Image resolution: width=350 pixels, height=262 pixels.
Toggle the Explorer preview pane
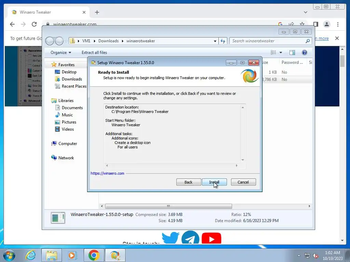292,52
